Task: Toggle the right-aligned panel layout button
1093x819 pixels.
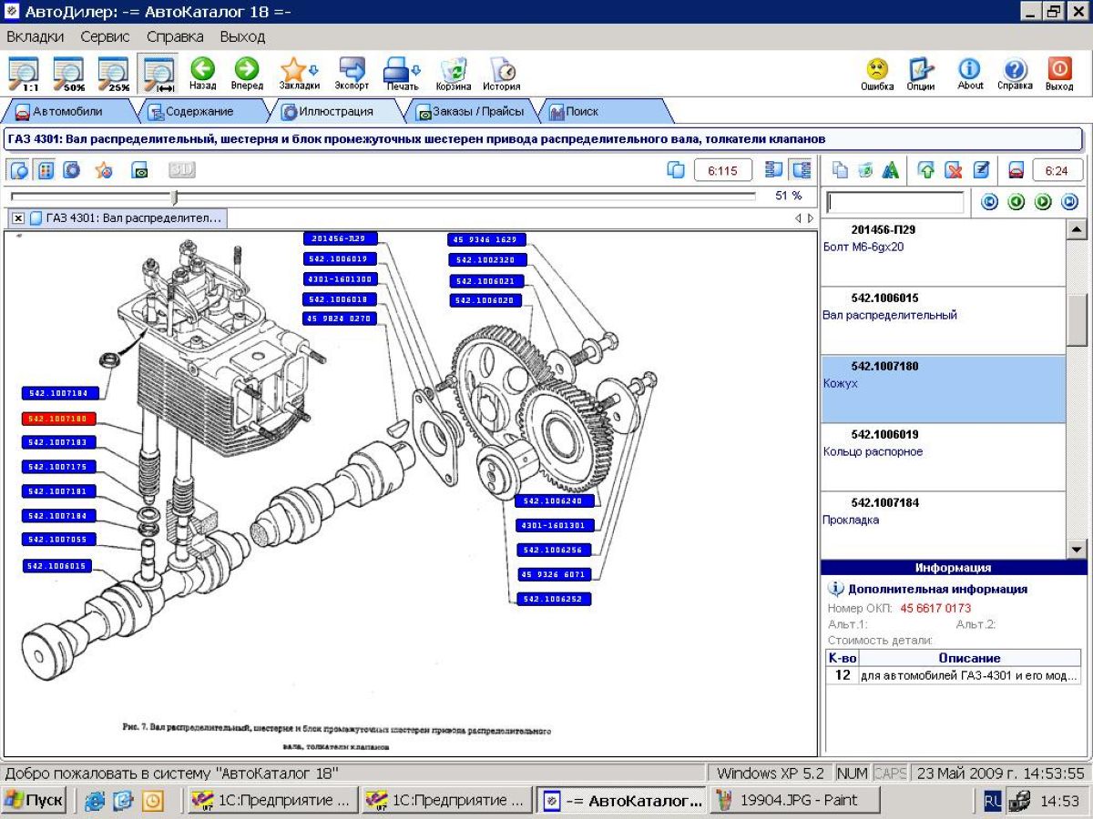Action: [x=801, y=169]
